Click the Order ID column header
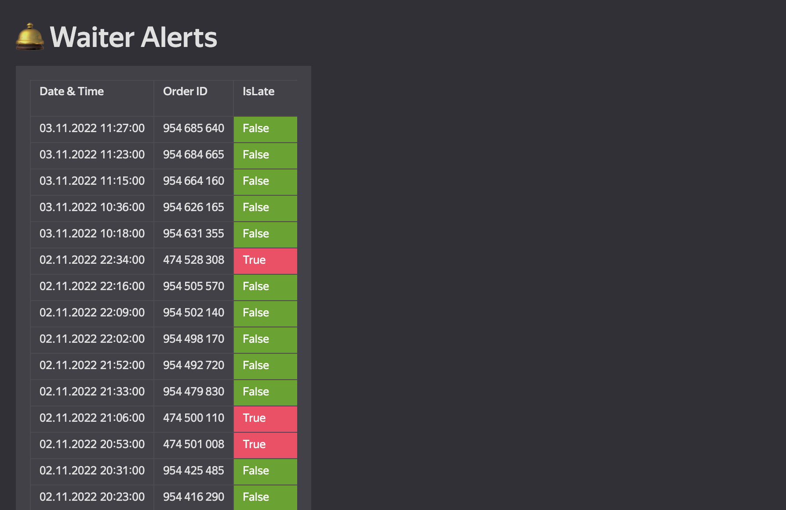The width and height of the screenshot is (786, 510). tap(185, 91)
